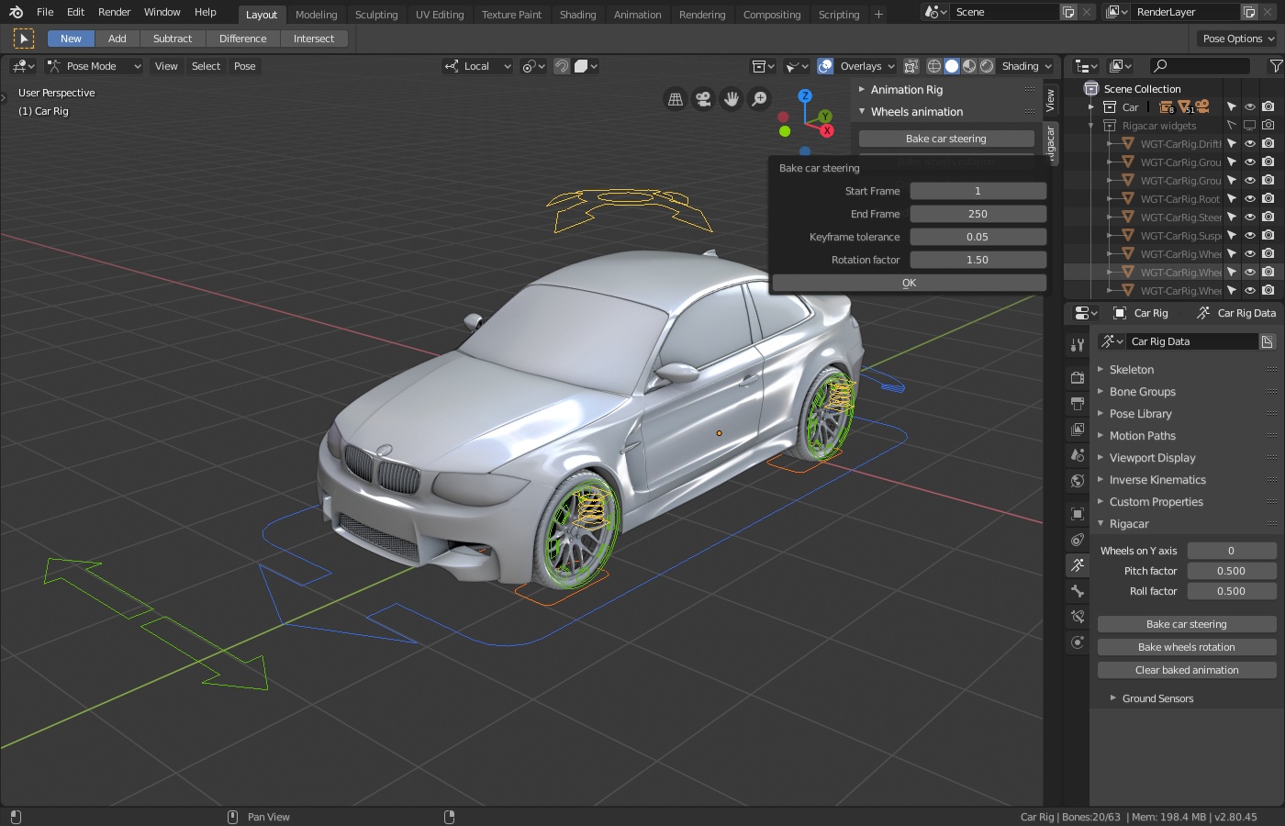Open the Pose menu in viewport header
Screen dimensions: 1285x826
pyautogui.click(x=245, y=66)
